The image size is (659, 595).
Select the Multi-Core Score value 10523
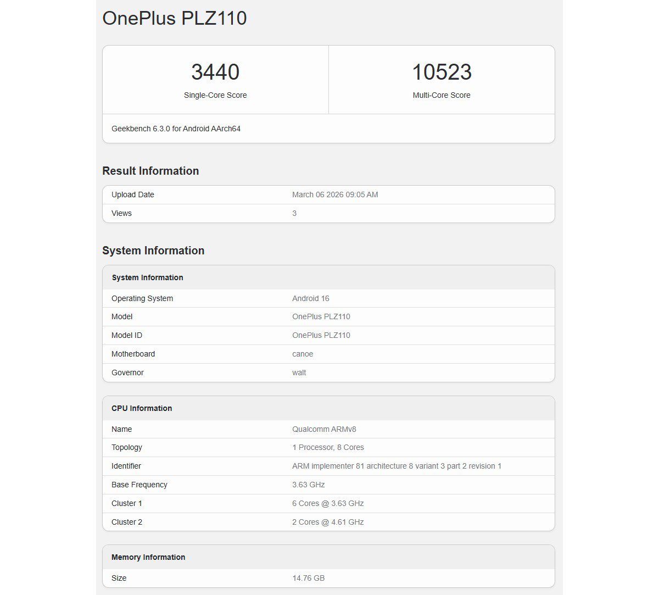pos(442,71)
